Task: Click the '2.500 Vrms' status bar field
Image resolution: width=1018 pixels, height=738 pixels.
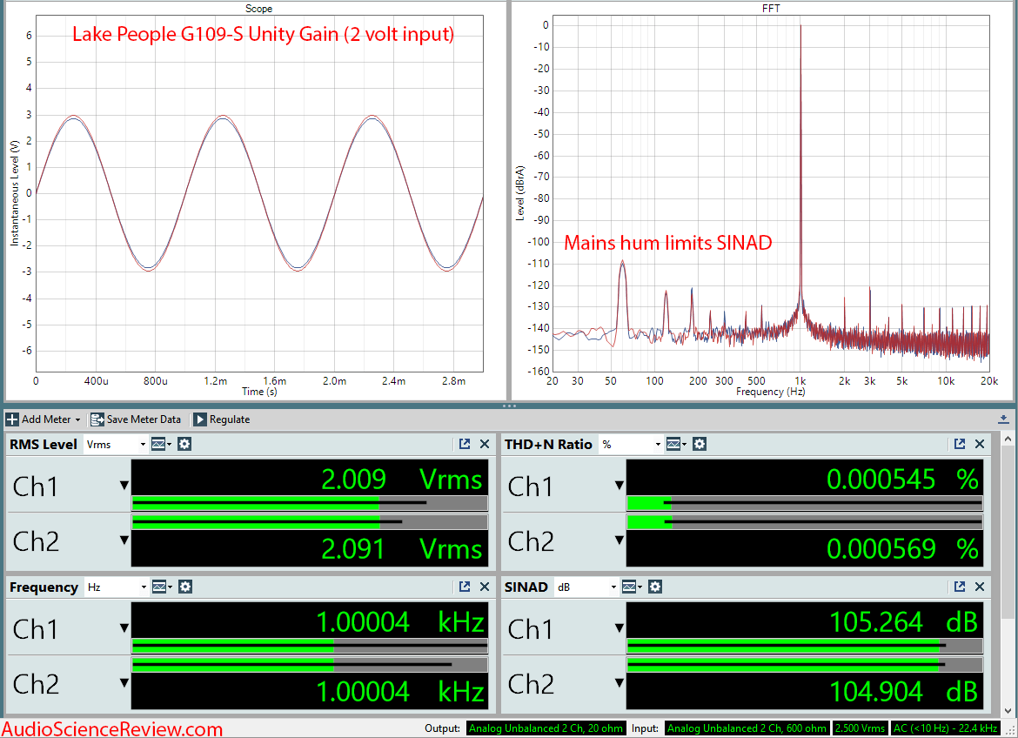Action: coord(860,728)
